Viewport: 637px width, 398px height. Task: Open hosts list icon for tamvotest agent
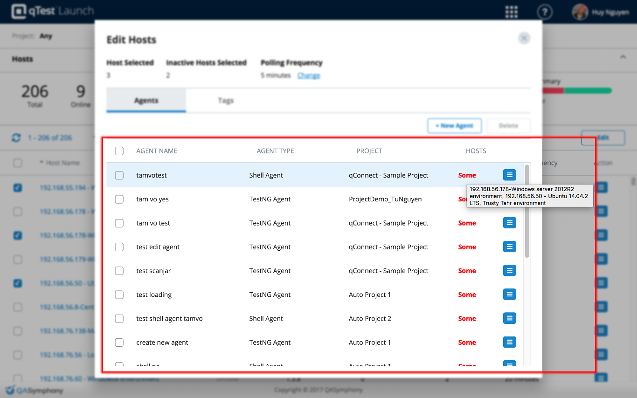(x=509, y=175)
